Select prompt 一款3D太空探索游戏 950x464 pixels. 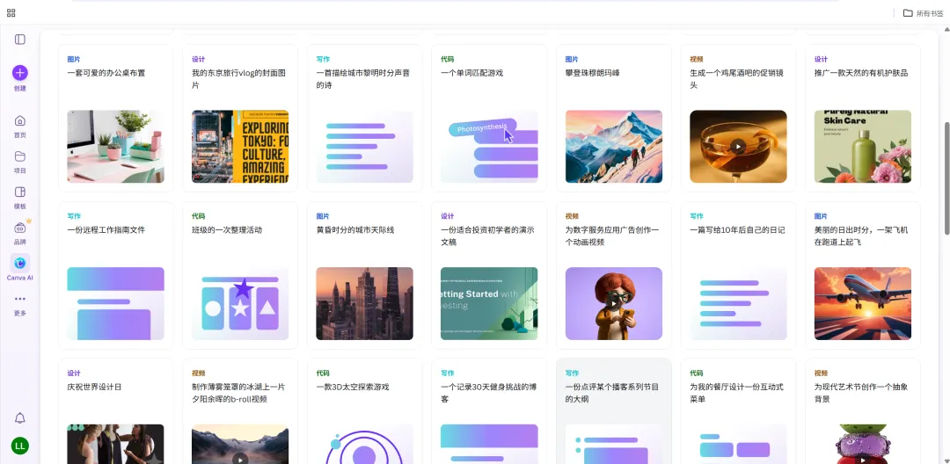353,388
